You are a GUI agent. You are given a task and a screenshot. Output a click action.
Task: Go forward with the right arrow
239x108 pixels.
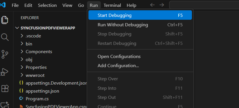pyautogui.click(x=161, y=5)
